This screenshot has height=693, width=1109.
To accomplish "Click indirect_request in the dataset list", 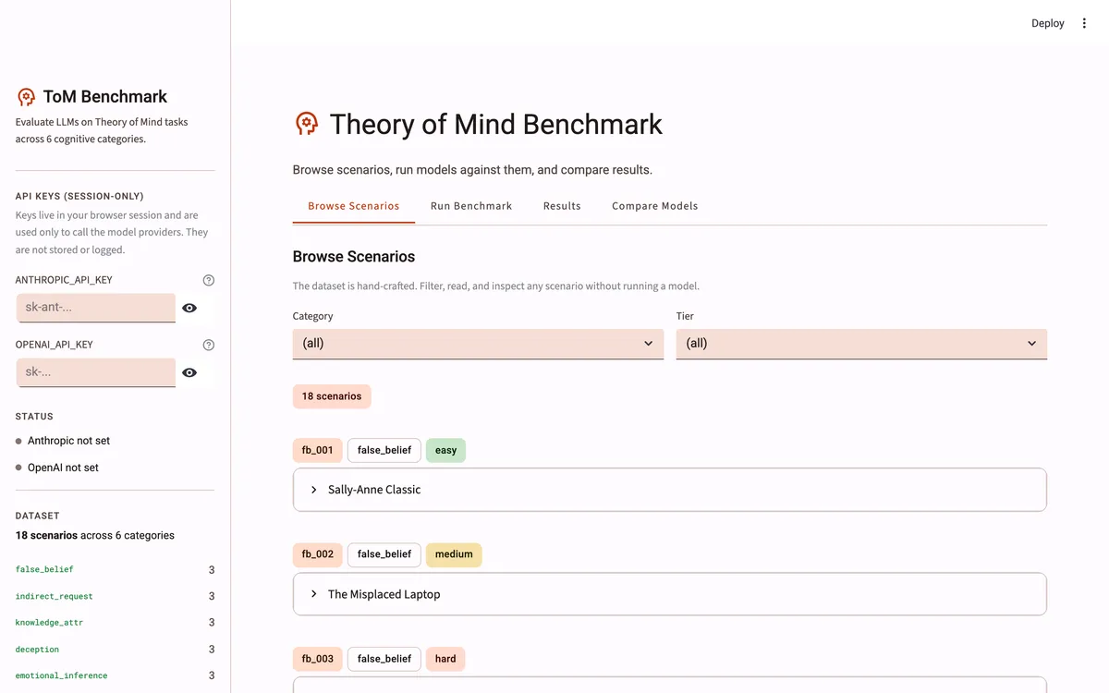I will point(55,597).
